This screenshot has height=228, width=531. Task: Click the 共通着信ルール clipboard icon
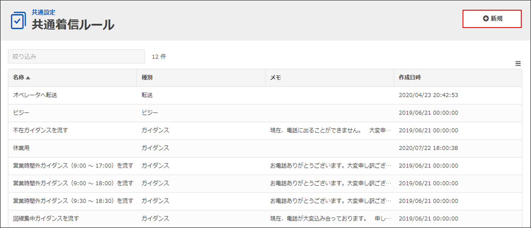(x=18, y=20)
